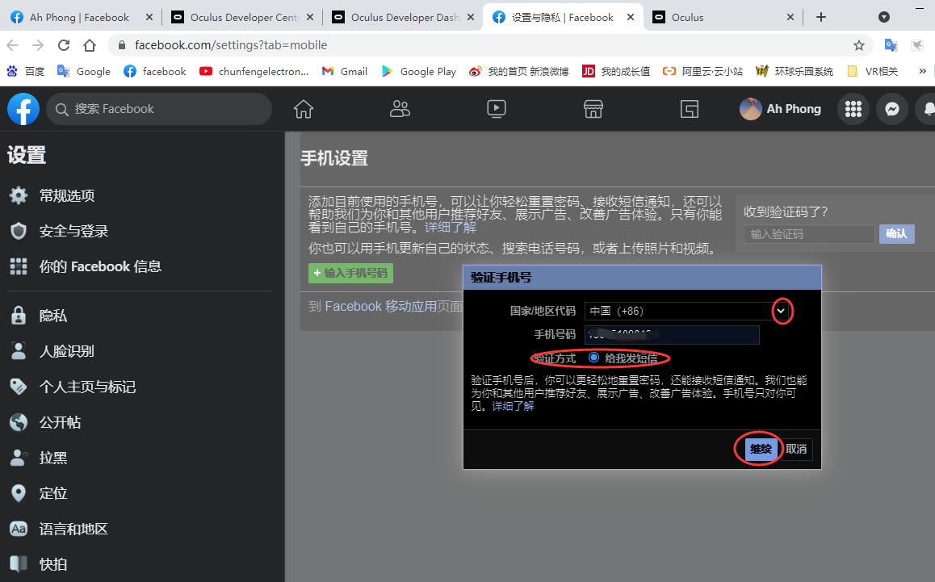Screen dimensions: 935x582
Task: Open the Chrome tab search dropdown arrow
Action: point(884,17)
